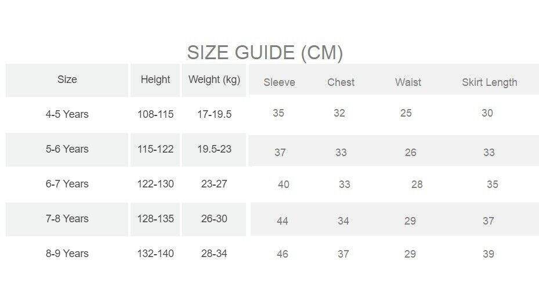Select the Chest column header
539x282 pixels.
(341, 82)
